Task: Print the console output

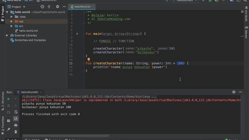Action: tap(16, 125)
